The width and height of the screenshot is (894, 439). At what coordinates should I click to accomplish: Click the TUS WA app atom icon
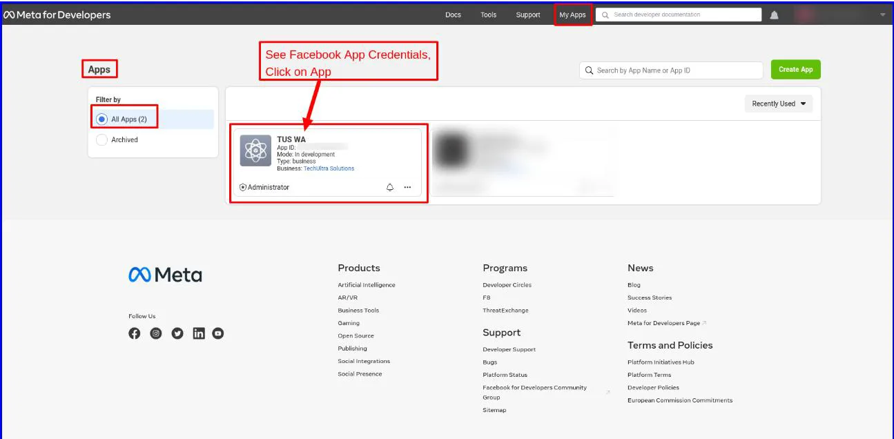click(255, 150)
